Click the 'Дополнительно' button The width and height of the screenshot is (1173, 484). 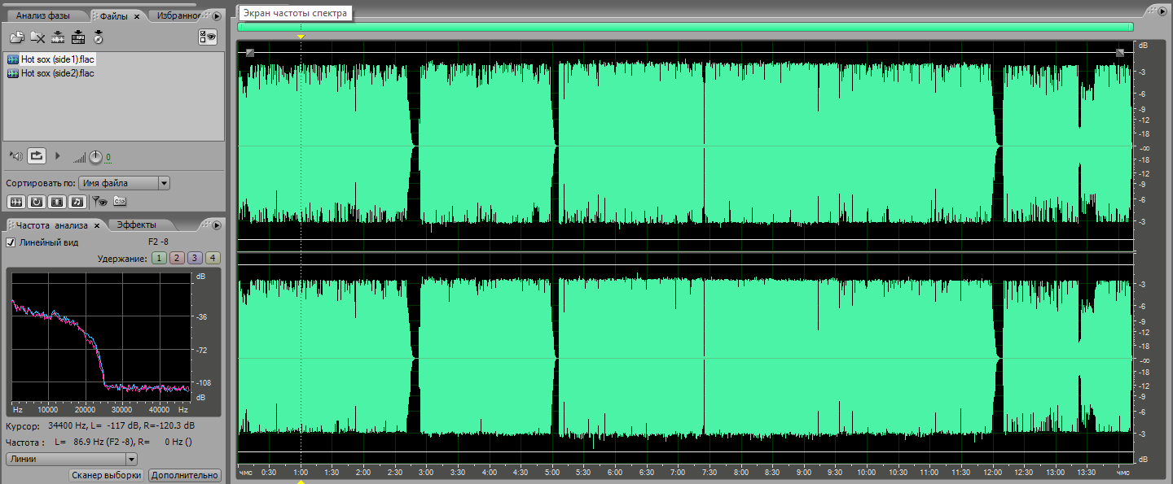[x=185, y=475]
